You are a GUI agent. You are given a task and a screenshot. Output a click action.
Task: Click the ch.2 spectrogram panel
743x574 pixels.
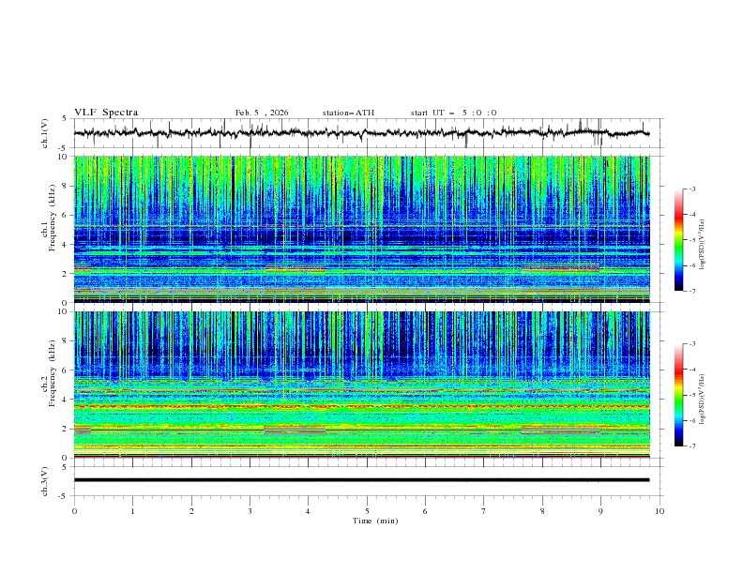361,385
